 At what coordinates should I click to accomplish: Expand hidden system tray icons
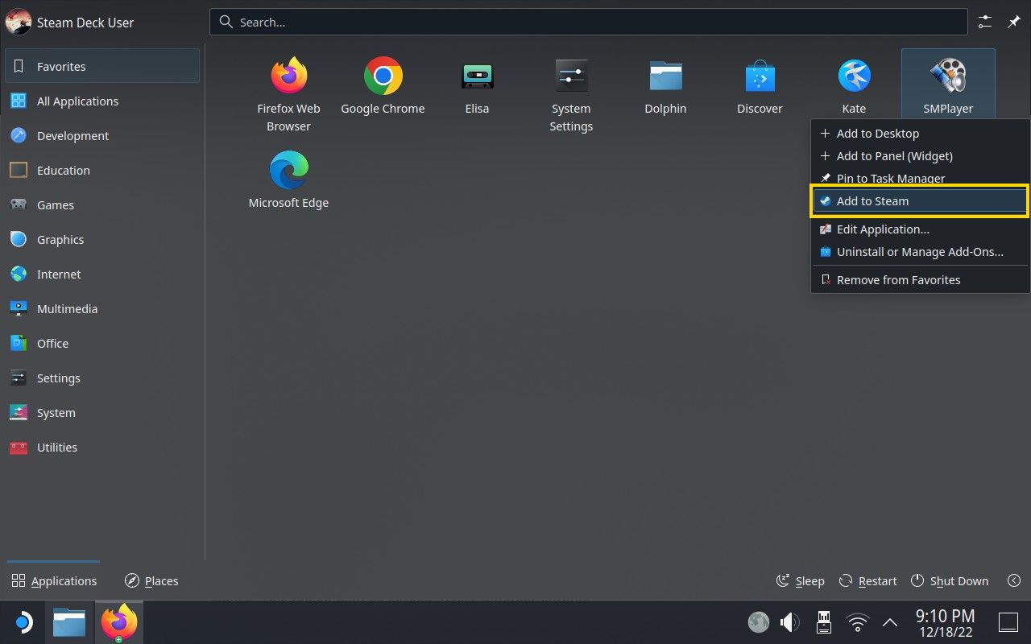click(890, 622)
